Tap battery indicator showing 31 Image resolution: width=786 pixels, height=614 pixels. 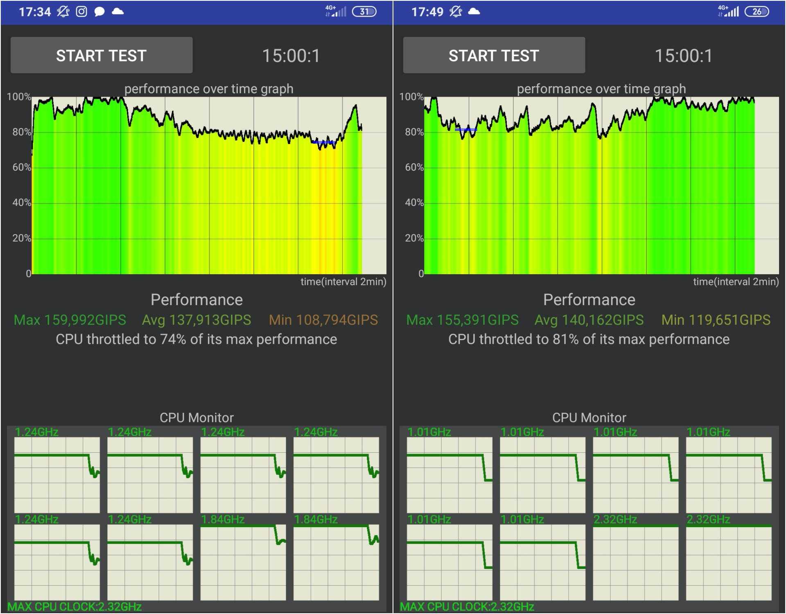pos(364,11)
